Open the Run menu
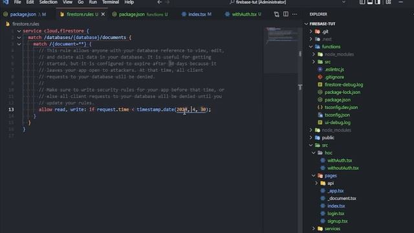This screenshot has width=414, height=233. (x=93, y=2)
